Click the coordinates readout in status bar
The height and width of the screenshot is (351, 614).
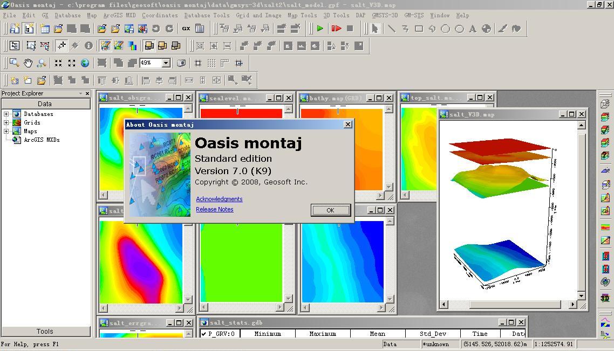click(495, 345)
